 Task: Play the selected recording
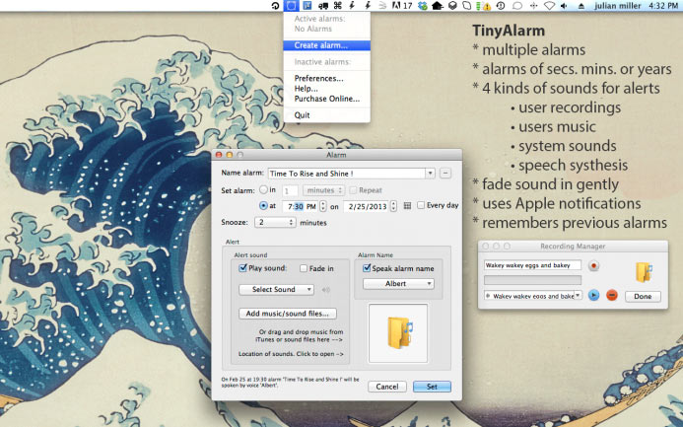[594, 295]
